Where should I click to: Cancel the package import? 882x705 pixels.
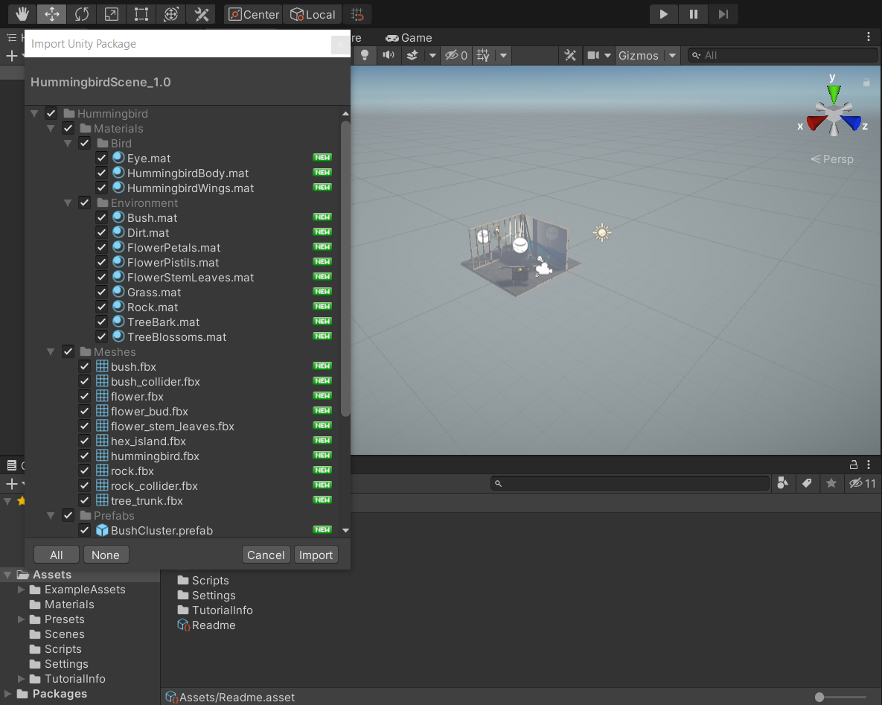tap(266, 555)
